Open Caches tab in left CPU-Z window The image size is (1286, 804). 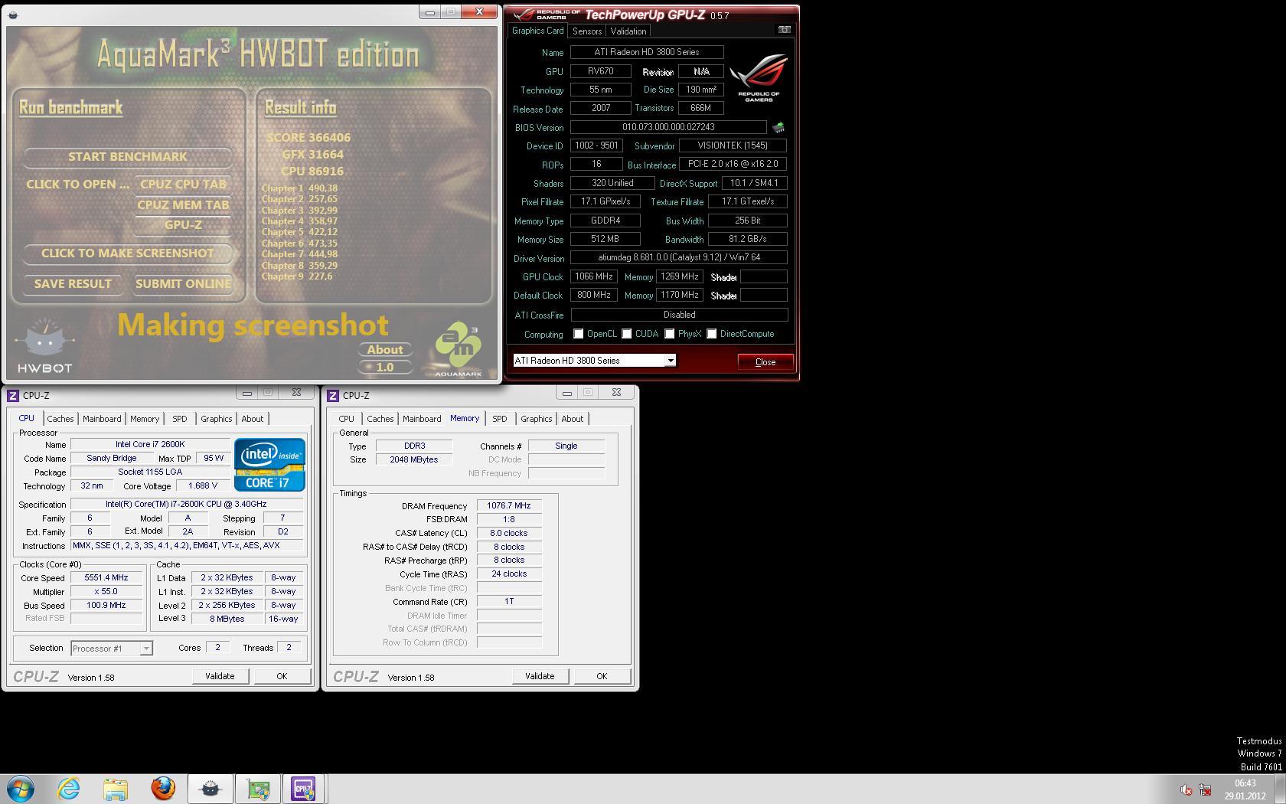click(60, 419)
